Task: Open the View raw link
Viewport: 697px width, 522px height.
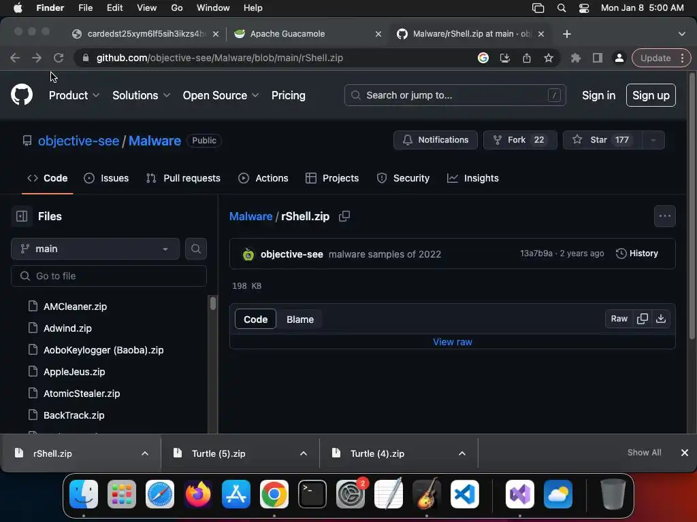Action: coord(452,343)
